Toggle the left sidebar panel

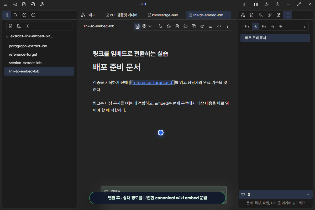click(245, 4)
